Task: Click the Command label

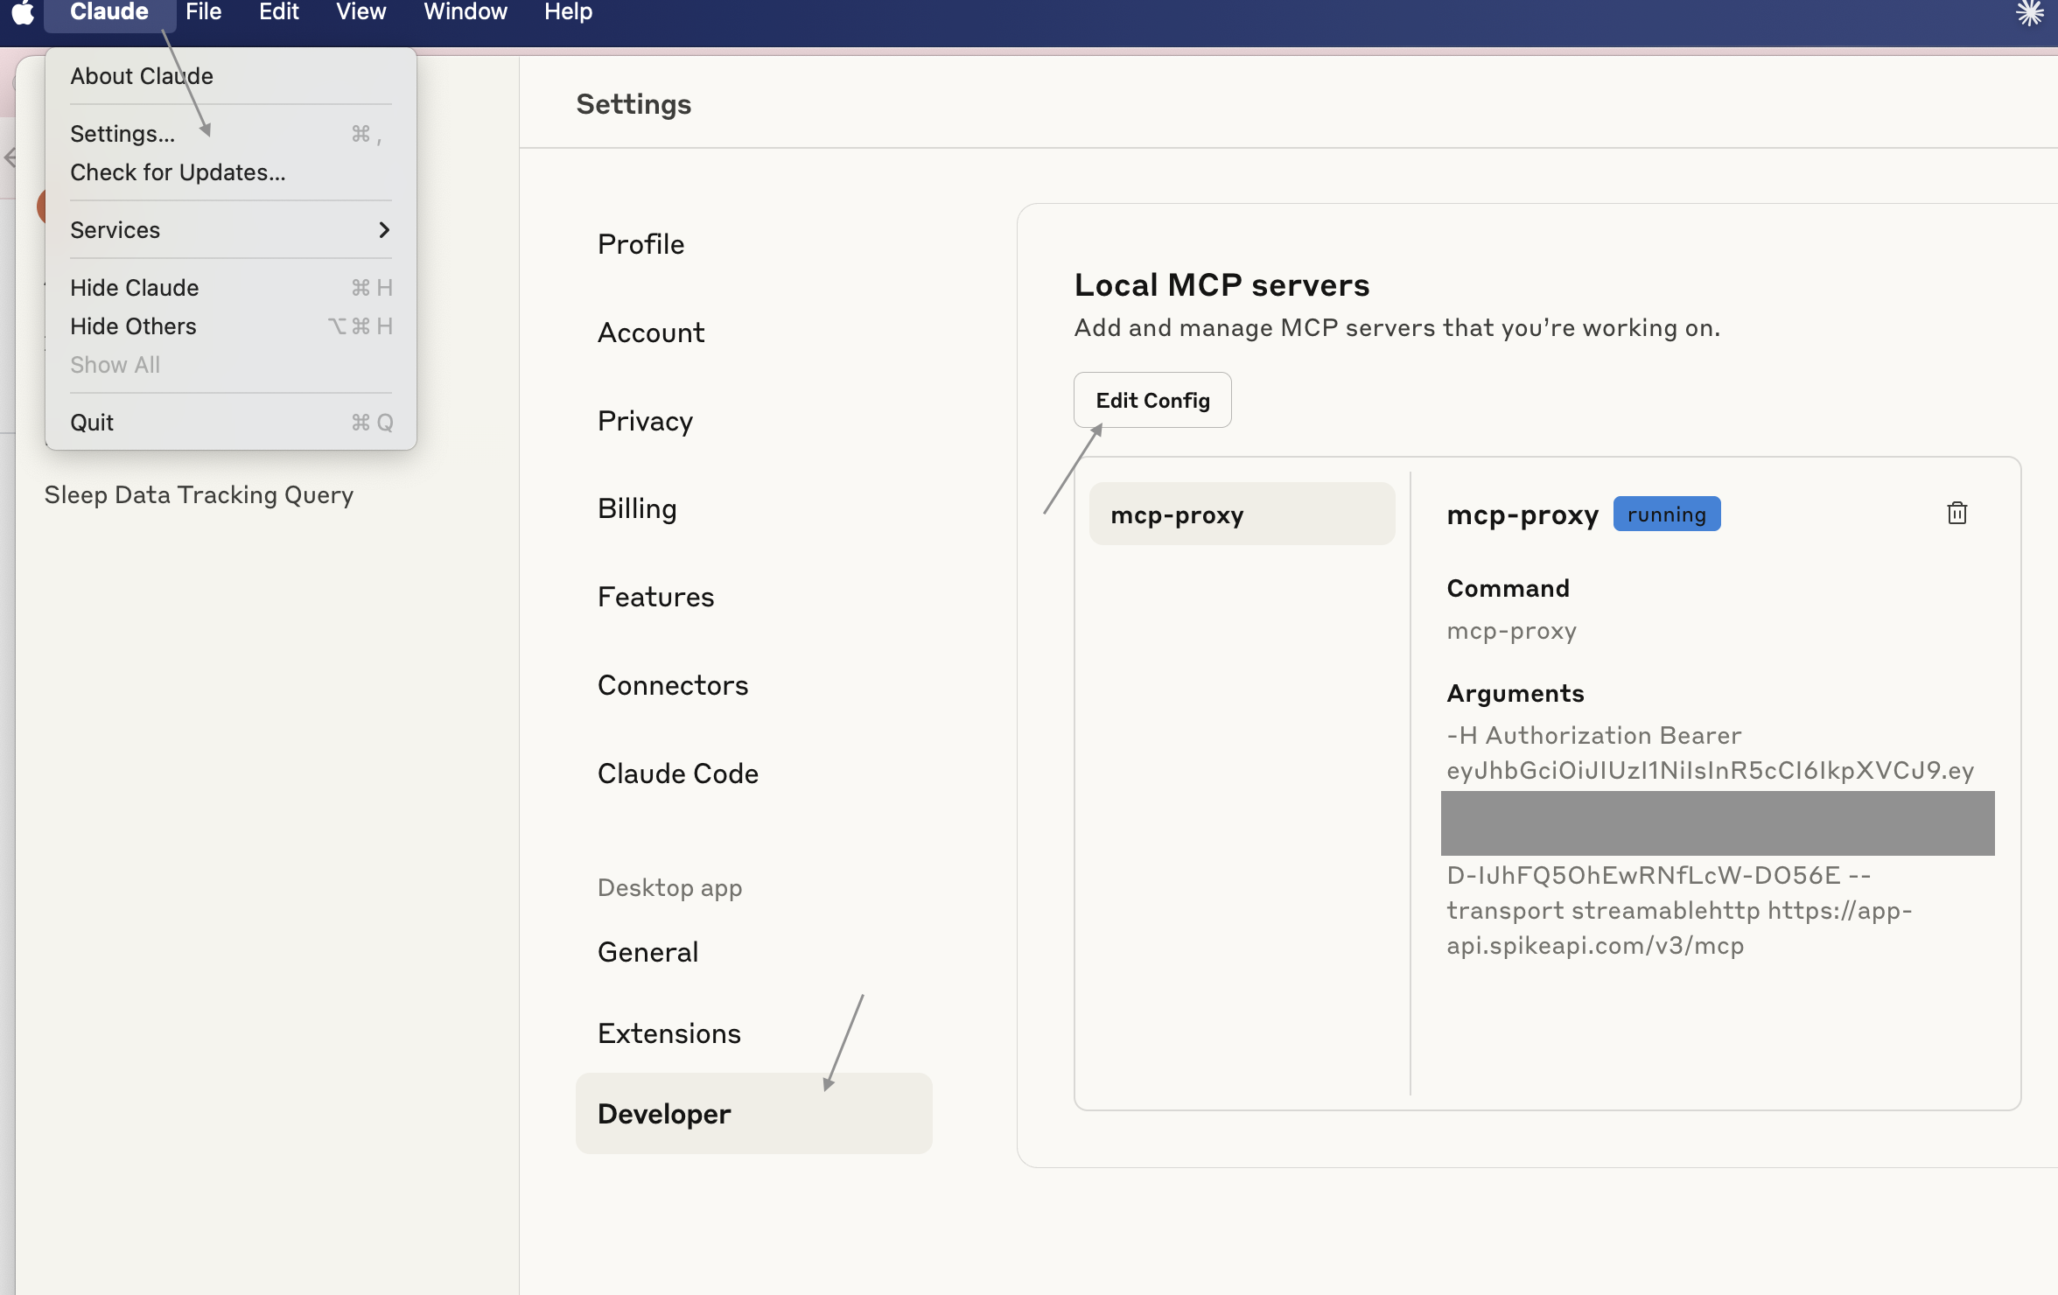Action: tap(1508, 588)
